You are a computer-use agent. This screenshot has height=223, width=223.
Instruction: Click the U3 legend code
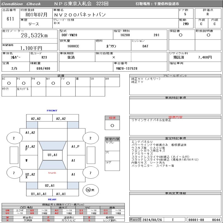(x=32, y=213)
